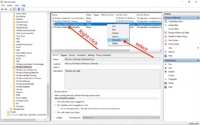Click the Up one level toolbar icon
Image resolution: width=200 pixels, height=125 pixels.
(10, 9)
